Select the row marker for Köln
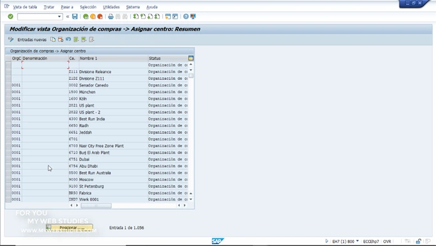This screenshot has width=436, height=246. 8,99
